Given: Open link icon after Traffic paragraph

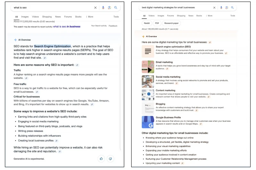Looking at the screenshot, I should coord(26,78).
